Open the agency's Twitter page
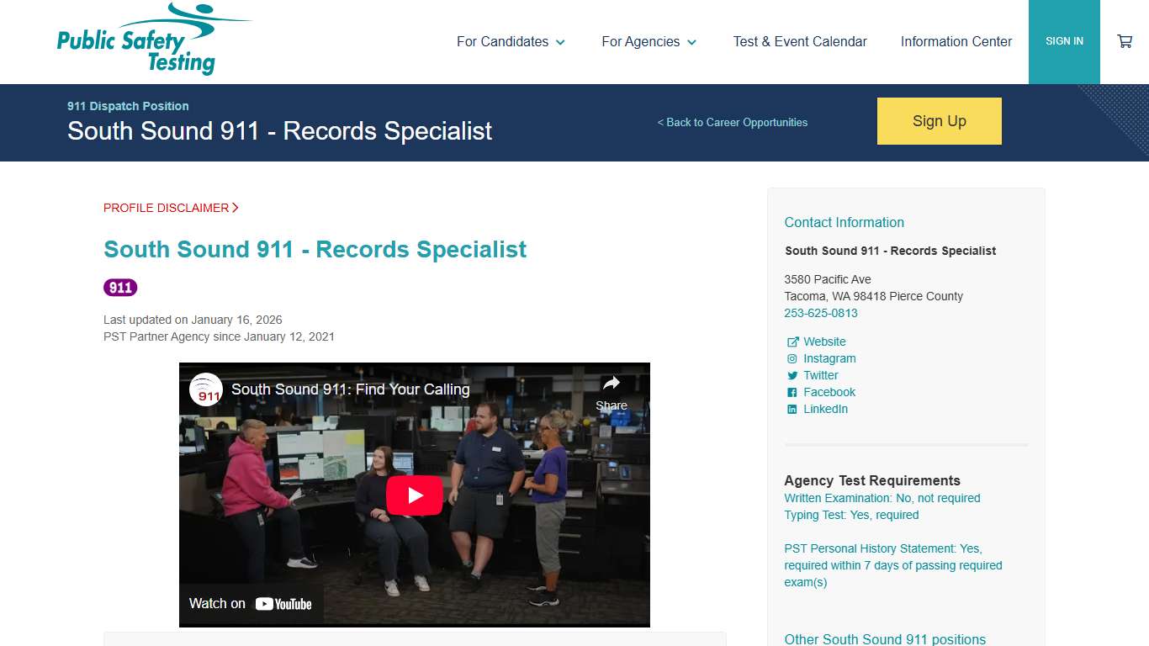Viewport: 1149px width, 646px height. pyautogui.click(x=819, y=375)
